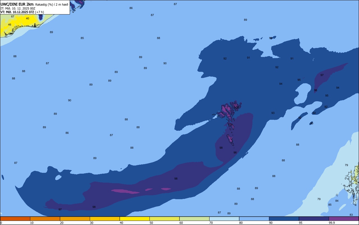Choose the 80–90 light blue legend swatch
The height and width of the screenshot is (225, 359).
coord(254,219)
